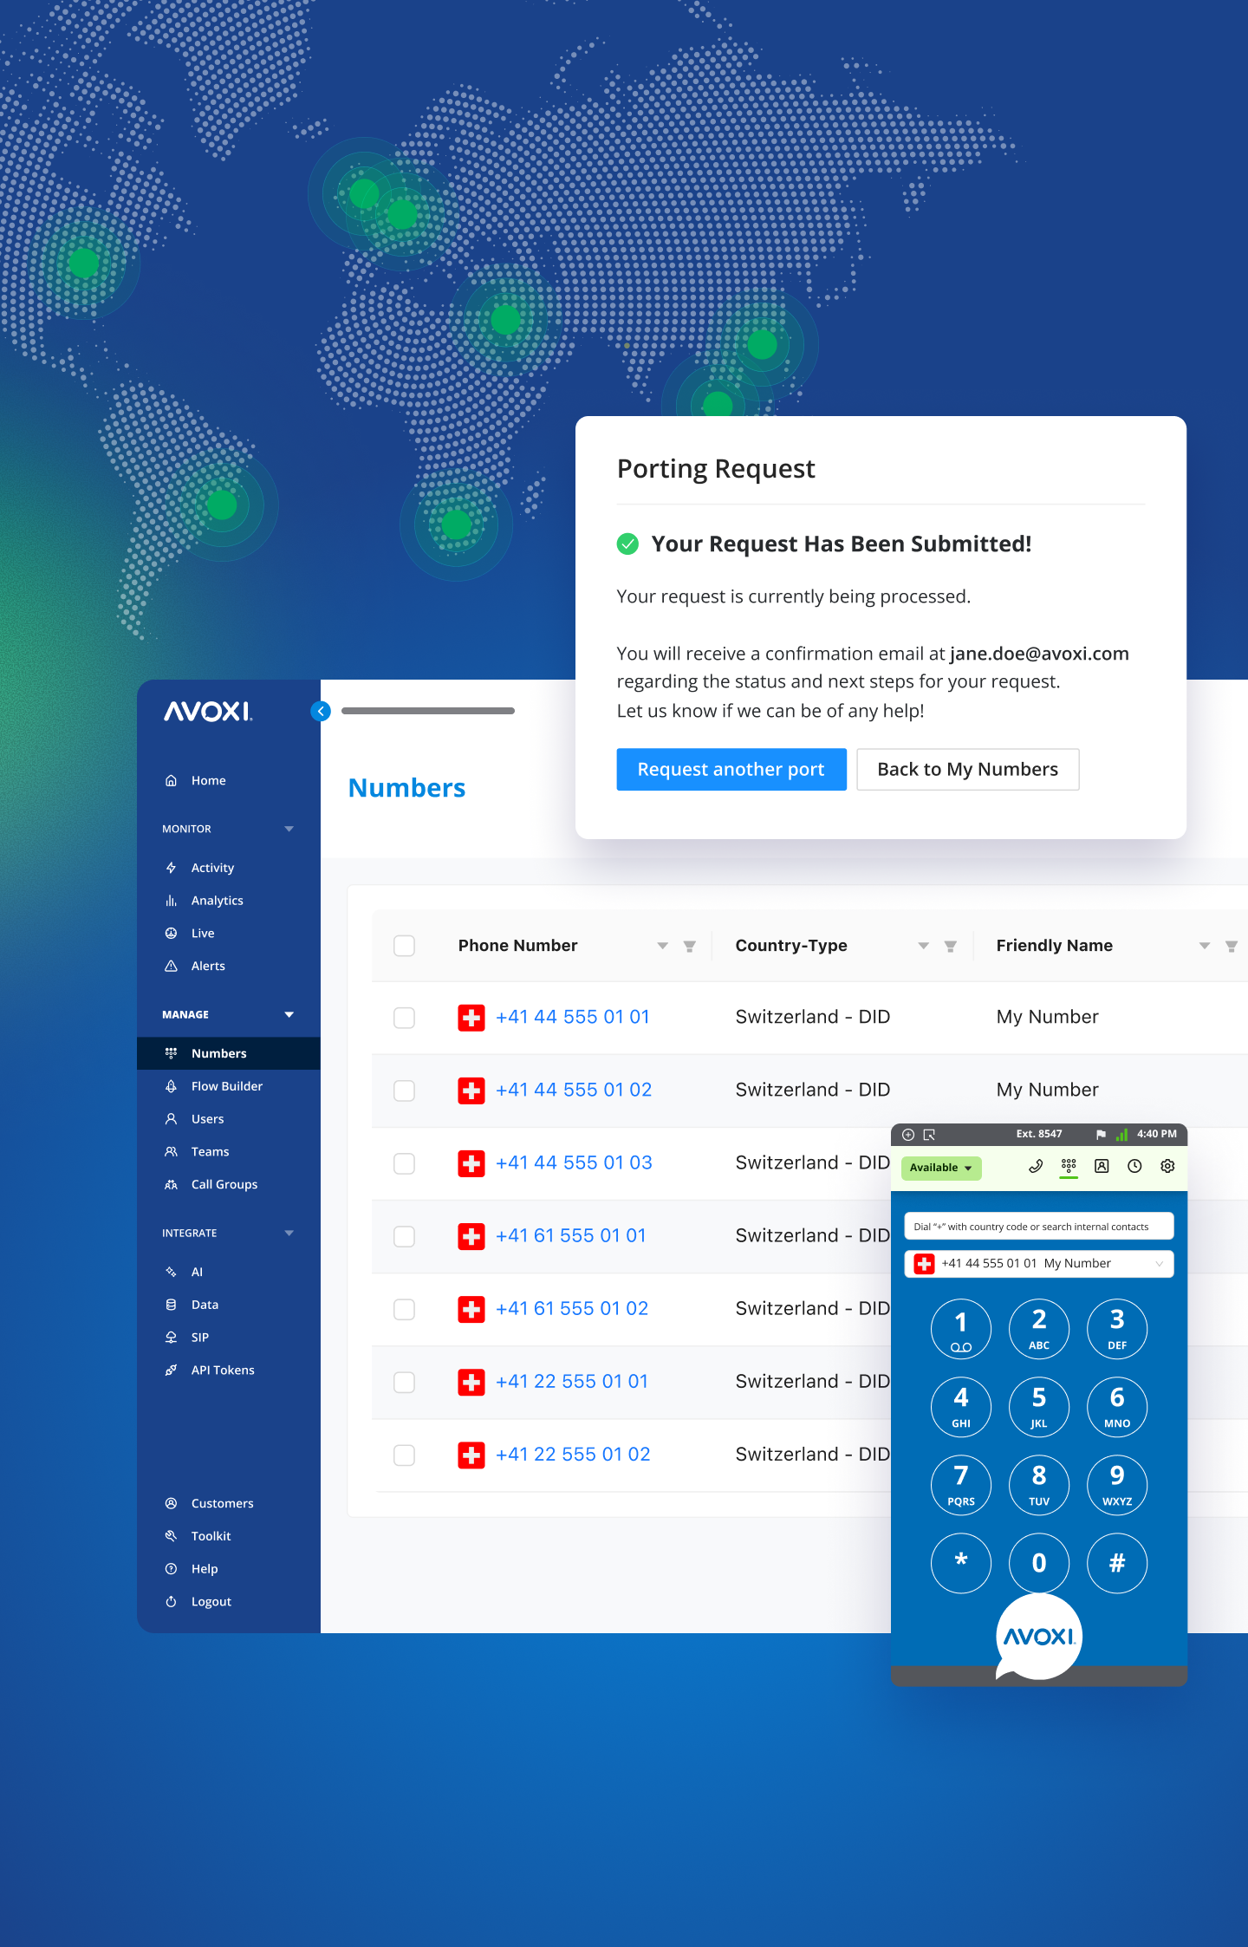Open the softphone settings gear icon
This screenshot has width=1248, height=1947.
[x=1167, y=1167]
